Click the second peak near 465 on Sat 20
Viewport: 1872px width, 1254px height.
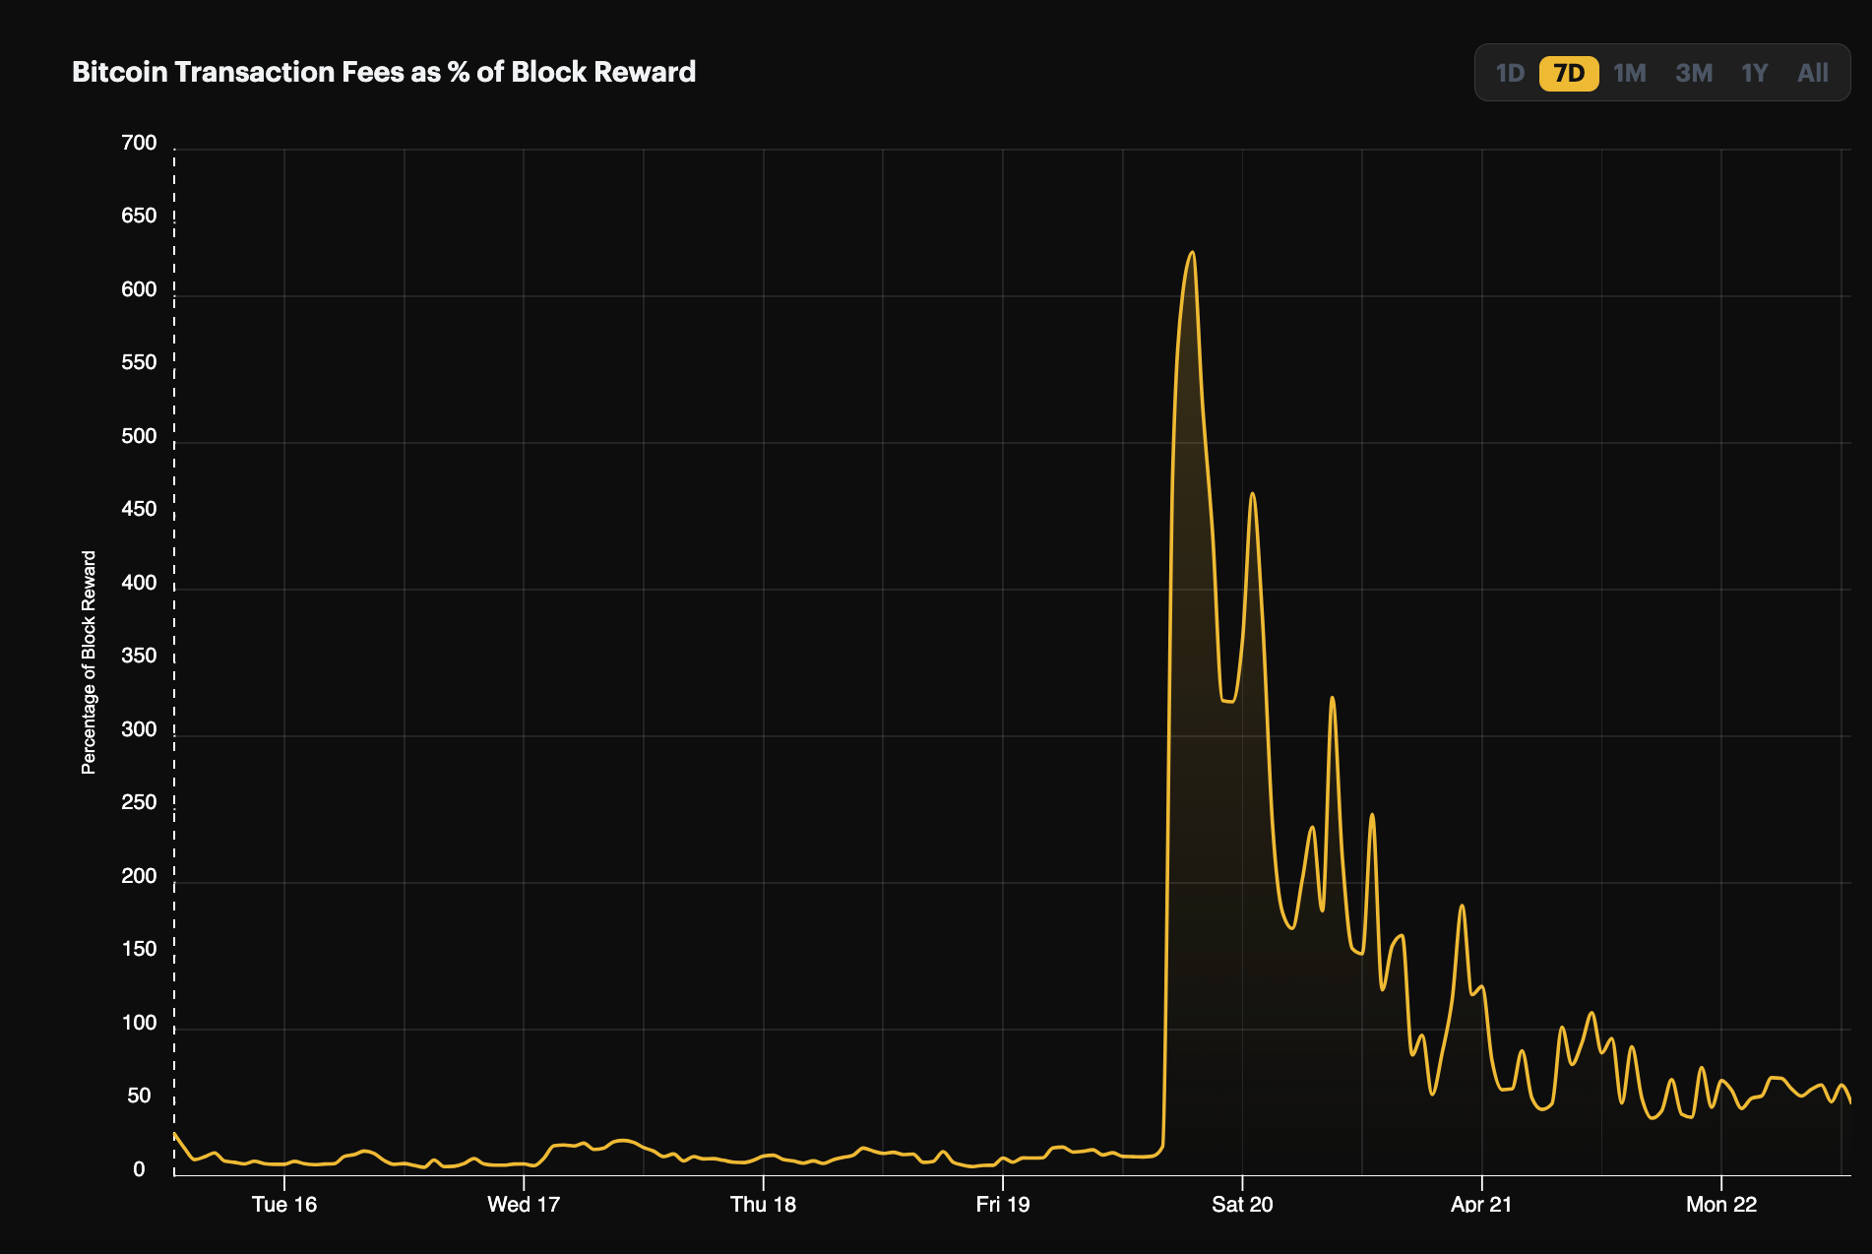tap(1252, 494)
